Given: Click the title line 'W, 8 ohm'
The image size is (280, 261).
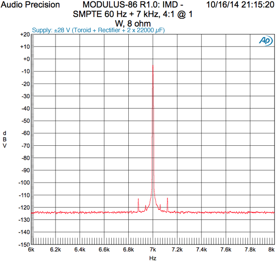Looking at the screenshot, I should tap(133, 23).
